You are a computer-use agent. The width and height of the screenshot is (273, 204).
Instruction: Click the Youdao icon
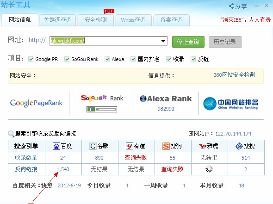[x=130, y=146]
